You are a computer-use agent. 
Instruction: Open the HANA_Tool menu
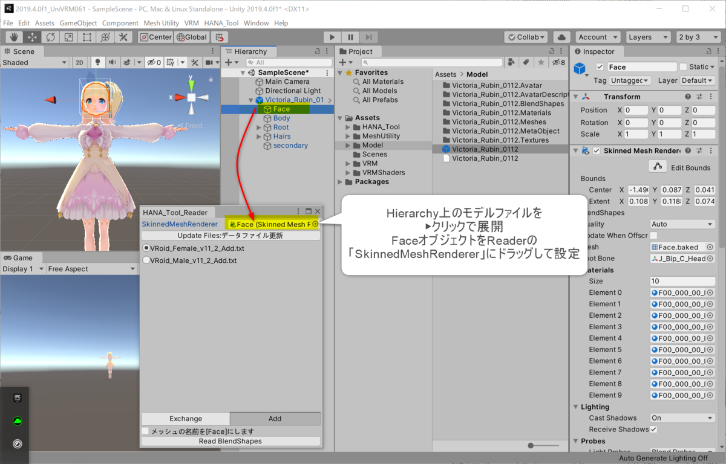(221, 23)
